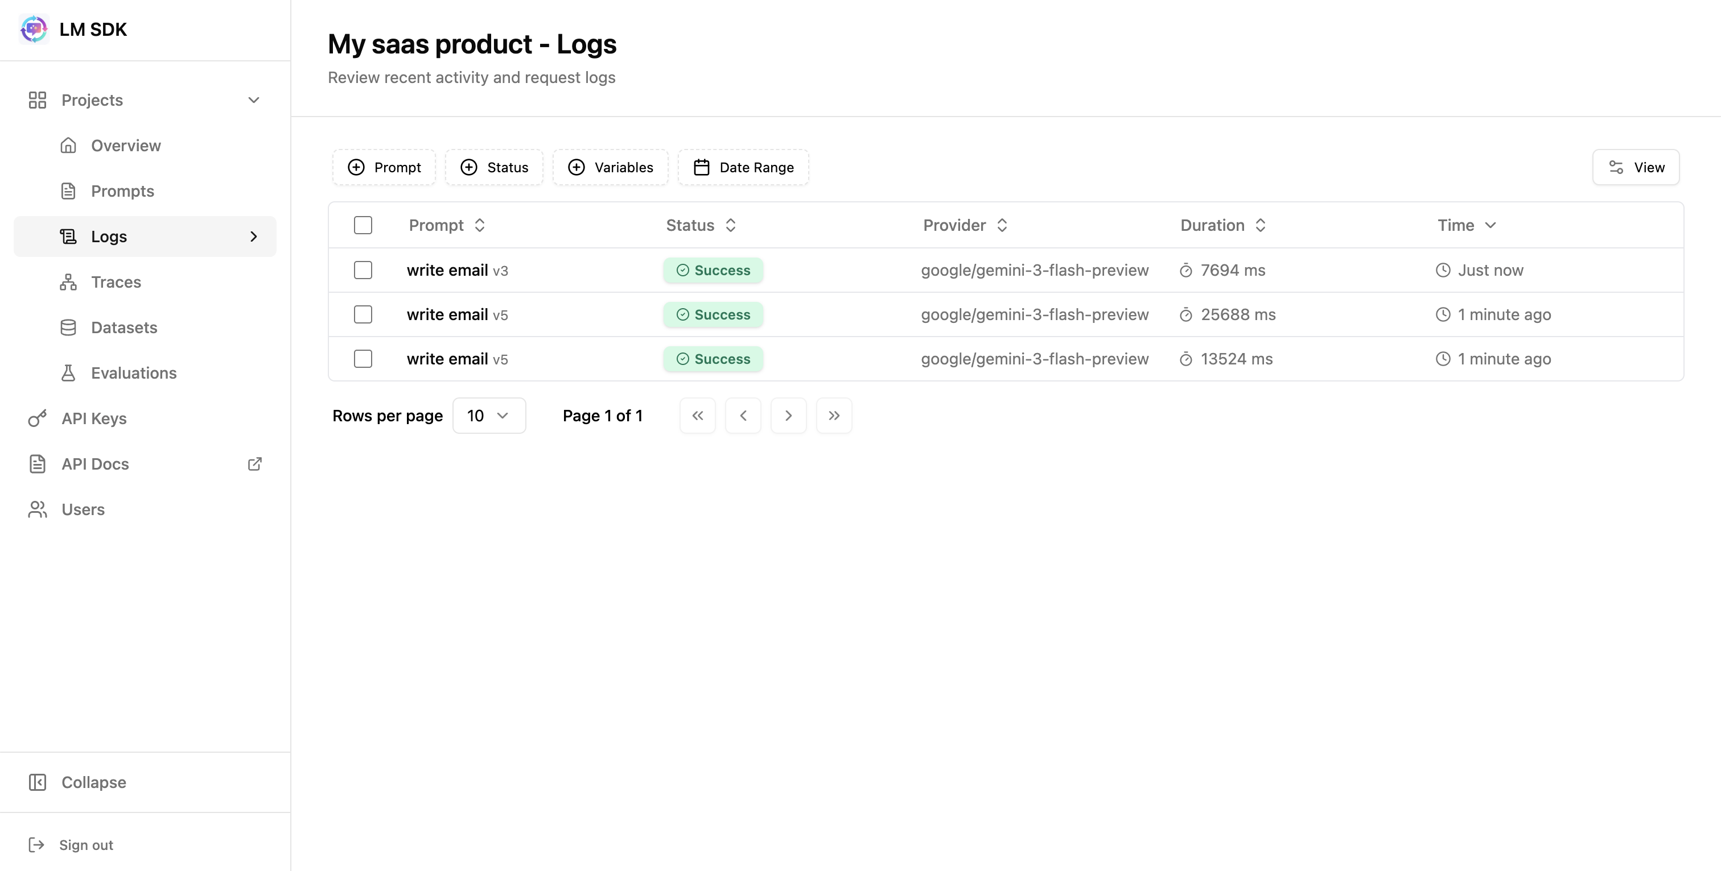The width and height of the screenshot is (1721, 871).
Task: Open the Overview page
Action: tap(126, 145)
